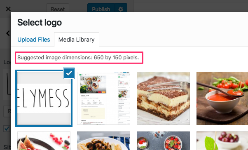Select the mushroom dish plate image
Image resolution: width=248 pixels, height=150 pixels.
pos(103,141)
